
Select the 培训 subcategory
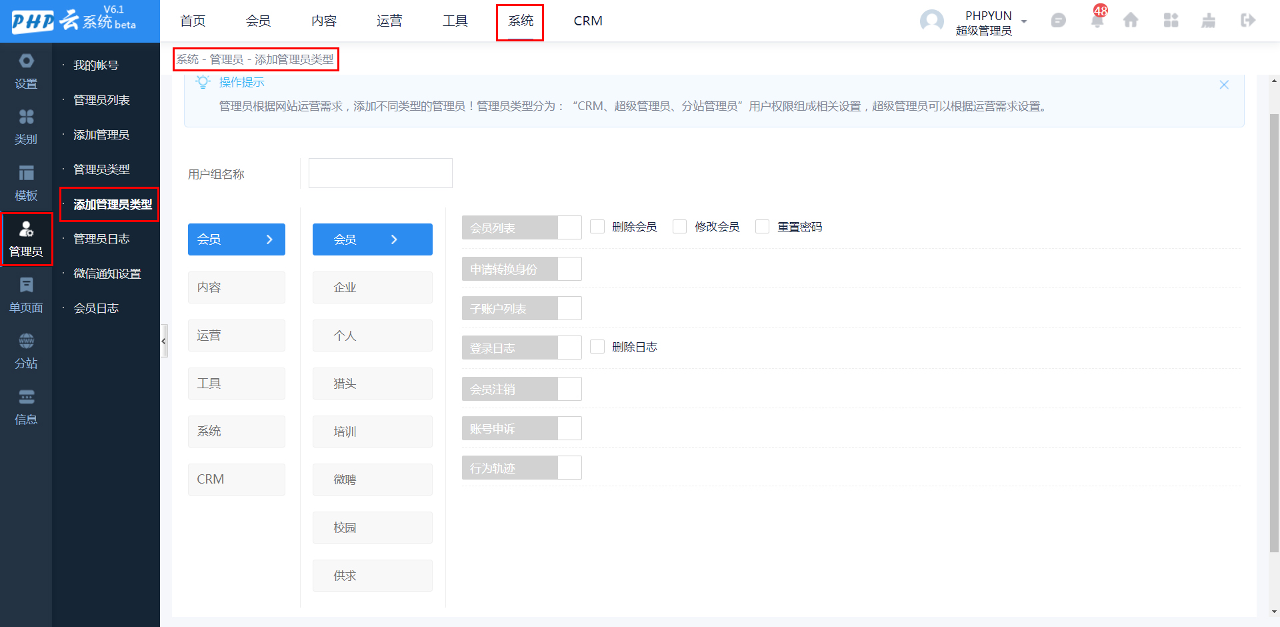(373, 432)
